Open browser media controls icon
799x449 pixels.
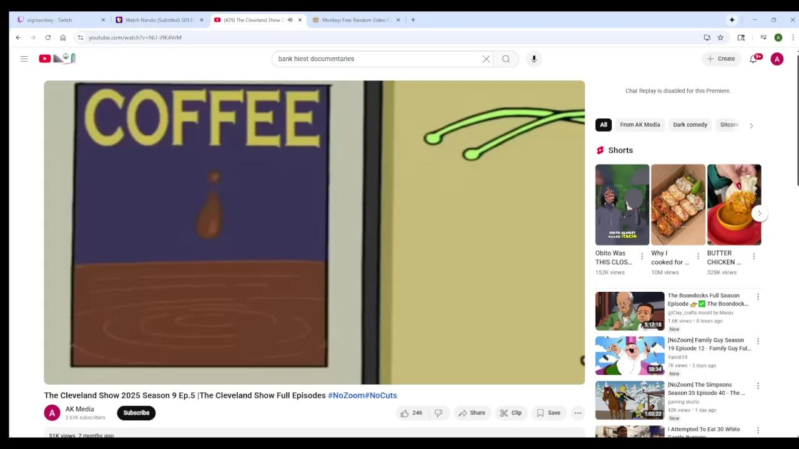(x=763, y=37)
